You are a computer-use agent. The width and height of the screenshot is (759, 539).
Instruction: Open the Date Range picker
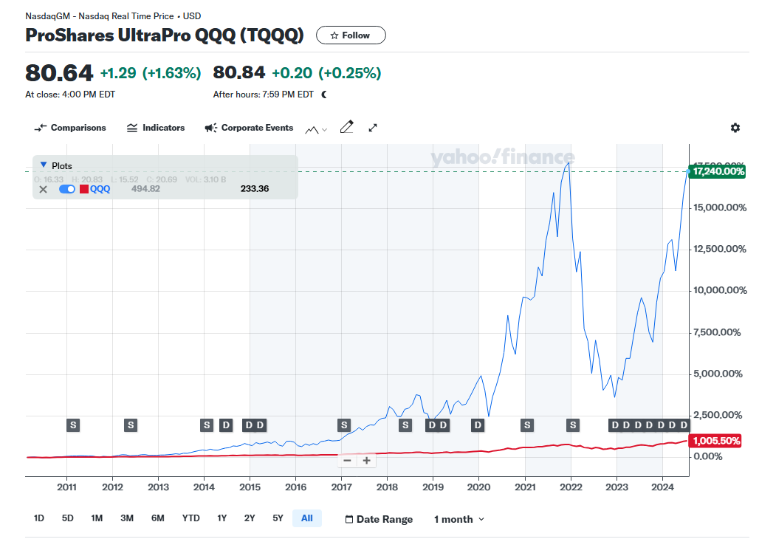[x=379, y=519]
